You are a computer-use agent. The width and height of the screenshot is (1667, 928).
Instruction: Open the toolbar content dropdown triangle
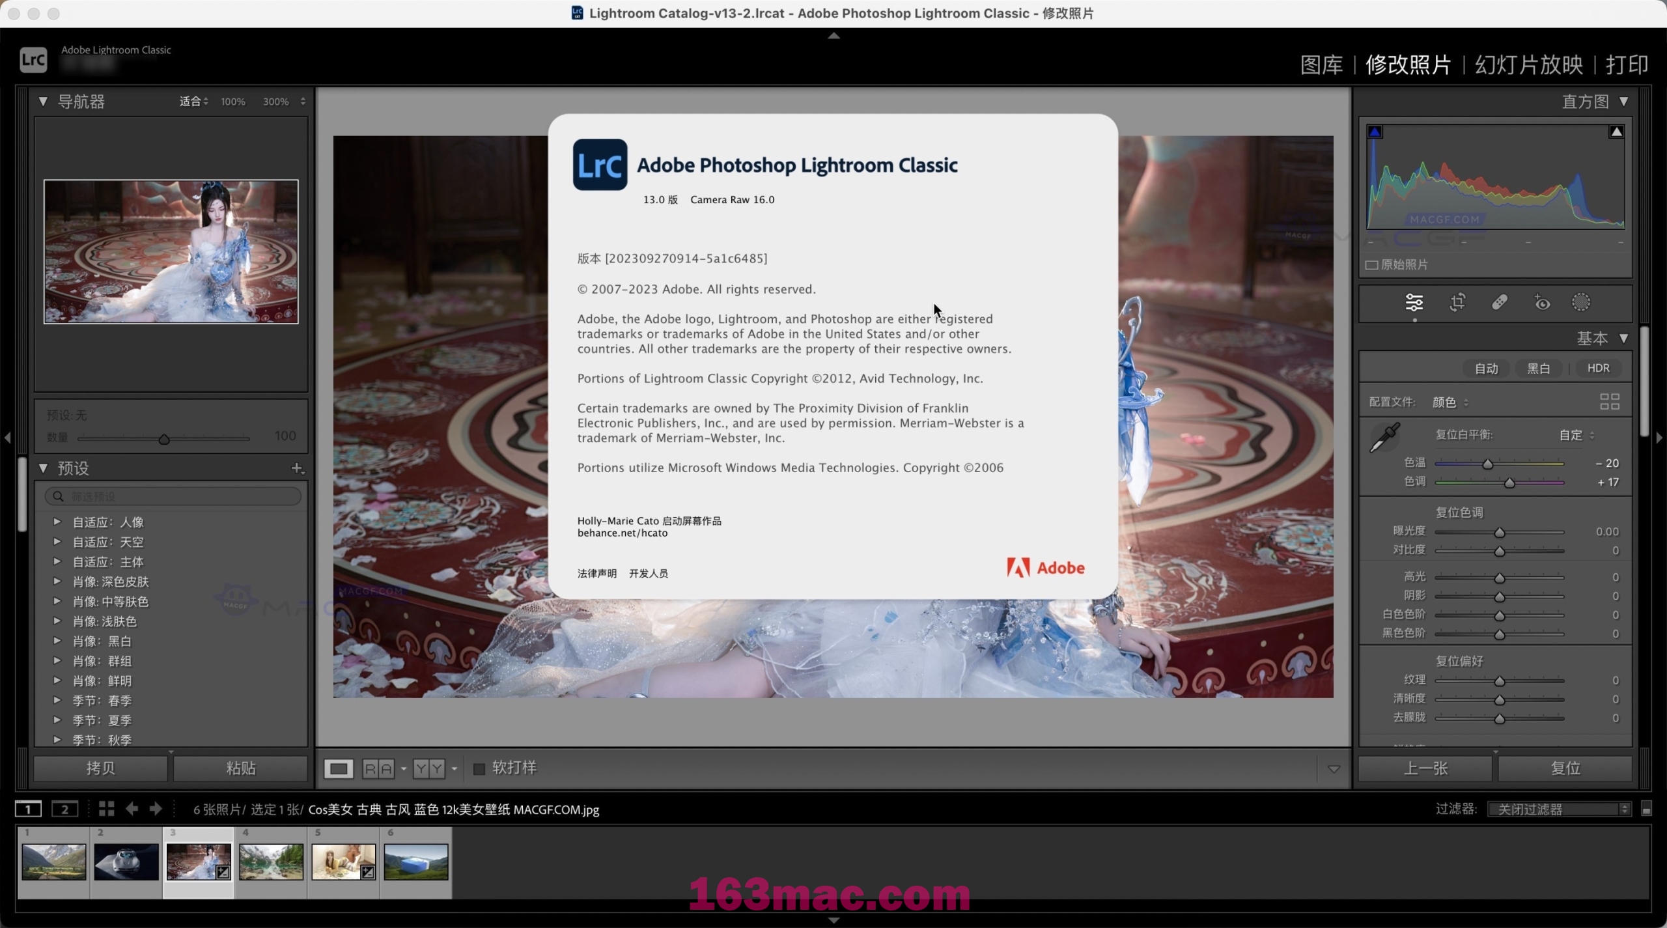[x=1334, y=769]
